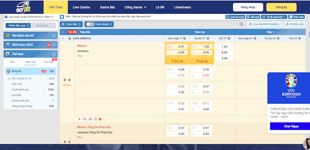Click over 1.5 odds 1.00
Viewport: 310px width, 150px height.
pyautogui.click(x=201, y=47)
